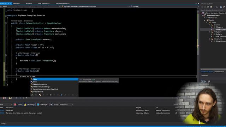Collapse the Assets folder
The image size is (226, 127).
(204, 20)
